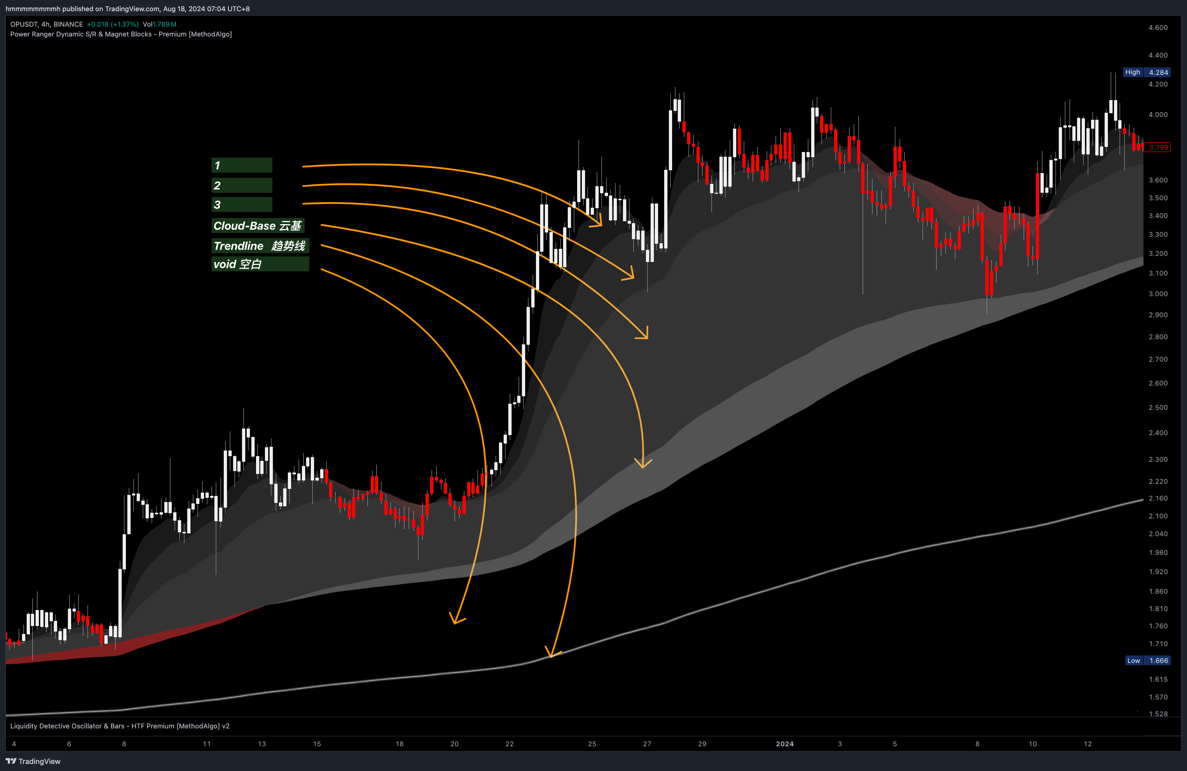
Task: Click the 2024 marker on the time axis
Action: click(784, 743)
